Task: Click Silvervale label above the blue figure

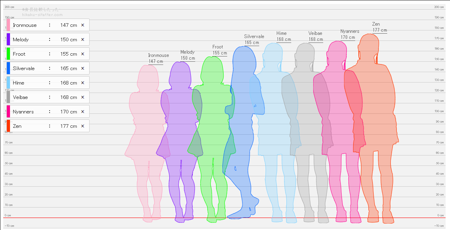Action: 254,36
